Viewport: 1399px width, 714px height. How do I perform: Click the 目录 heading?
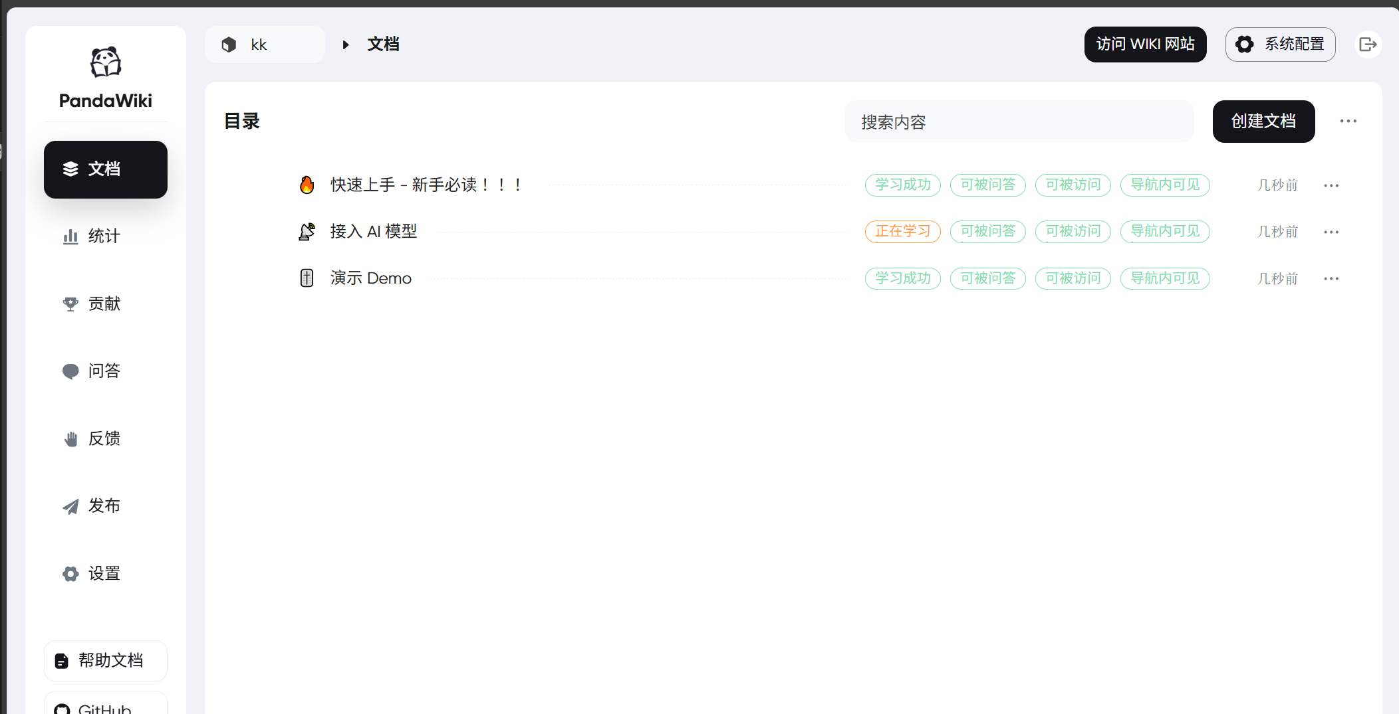click(242, 122)
